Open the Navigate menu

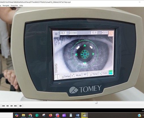pos(6,6)
